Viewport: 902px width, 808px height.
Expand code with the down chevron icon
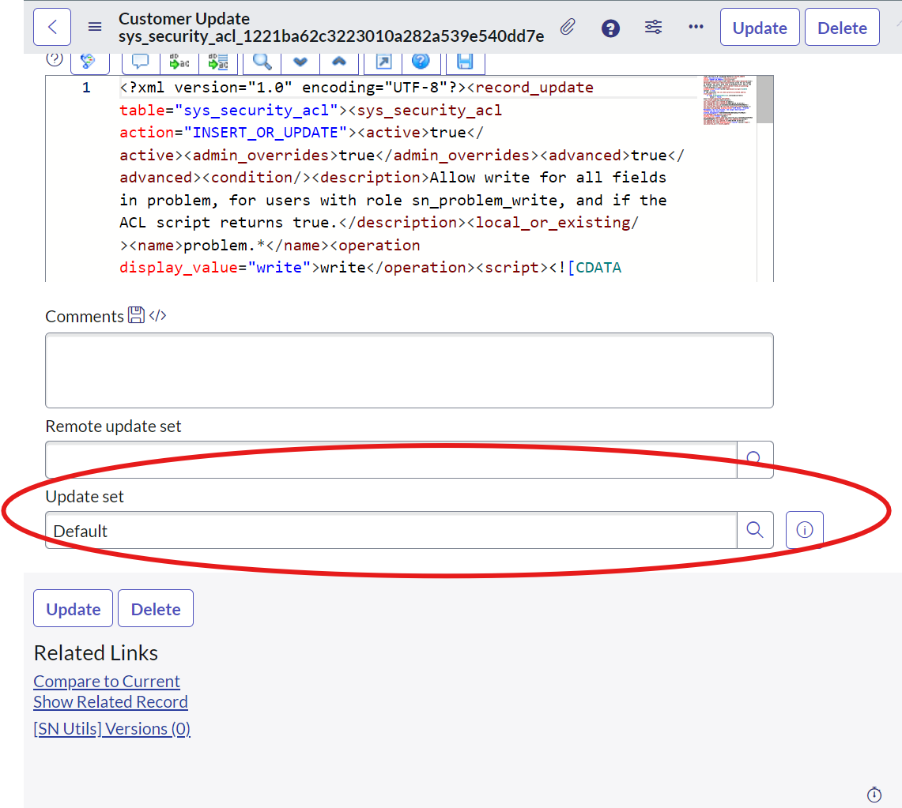[300, 63]
